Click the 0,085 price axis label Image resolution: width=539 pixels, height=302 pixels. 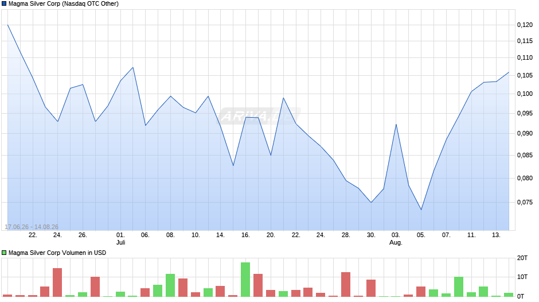525,155
